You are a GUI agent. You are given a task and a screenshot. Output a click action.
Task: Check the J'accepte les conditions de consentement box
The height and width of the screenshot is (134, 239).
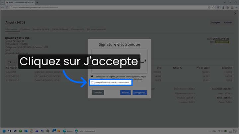(x=92, y=82)
